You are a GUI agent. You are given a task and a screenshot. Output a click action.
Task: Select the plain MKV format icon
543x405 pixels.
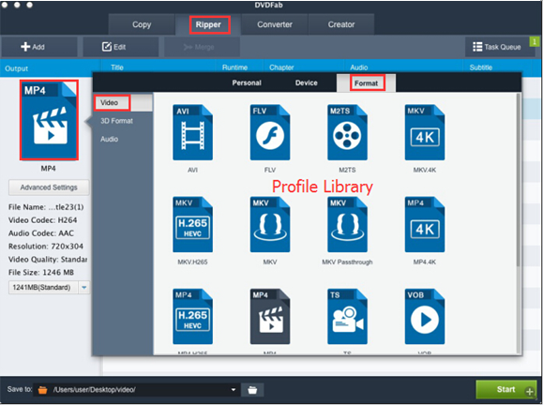(x=270, y=224)
